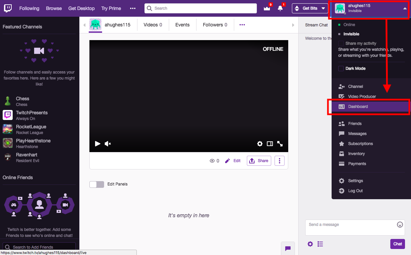This screenshot has height=255, width=411.
Task: Click the Share button below video
Action: [x=259, y=161]
